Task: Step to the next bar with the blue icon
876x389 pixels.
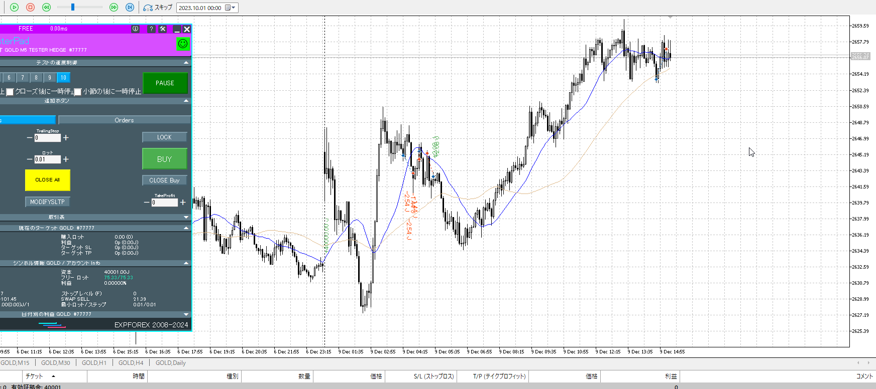Action: 130,7
